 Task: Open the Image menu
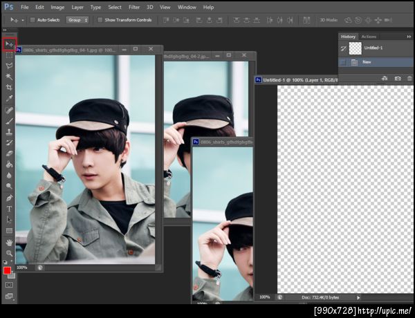pos(57,7)
